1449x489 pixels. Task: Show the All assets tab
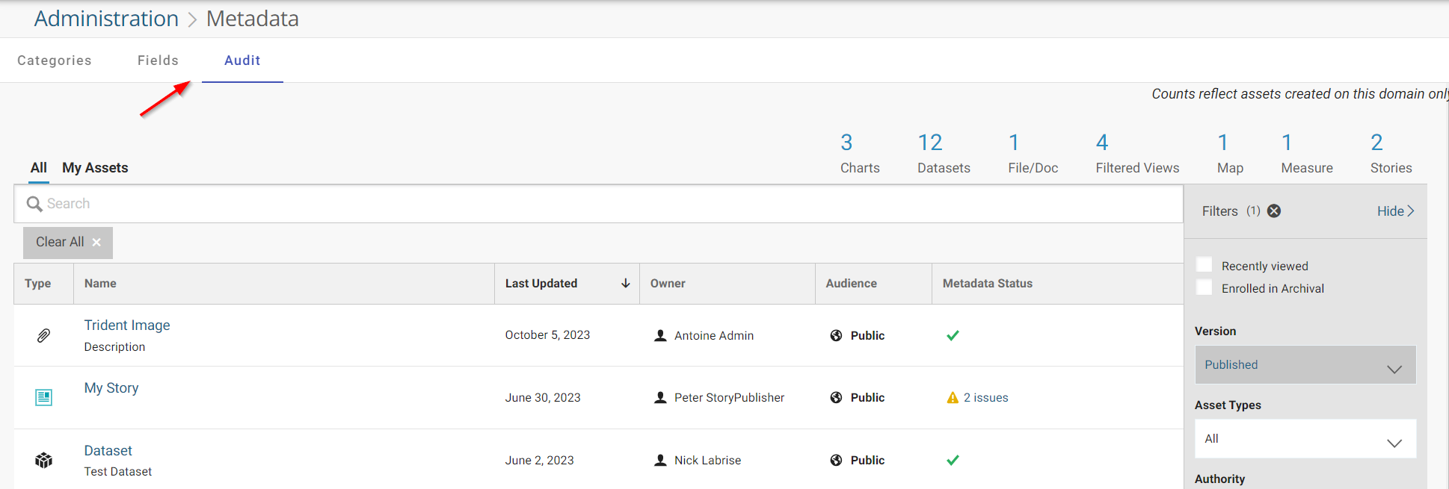(x=39, y=168)
